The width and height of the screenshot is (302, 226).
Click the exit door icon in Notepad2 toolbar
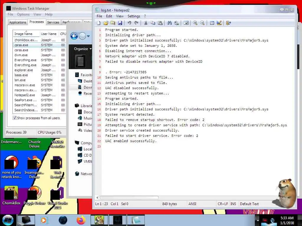point(229,23)
